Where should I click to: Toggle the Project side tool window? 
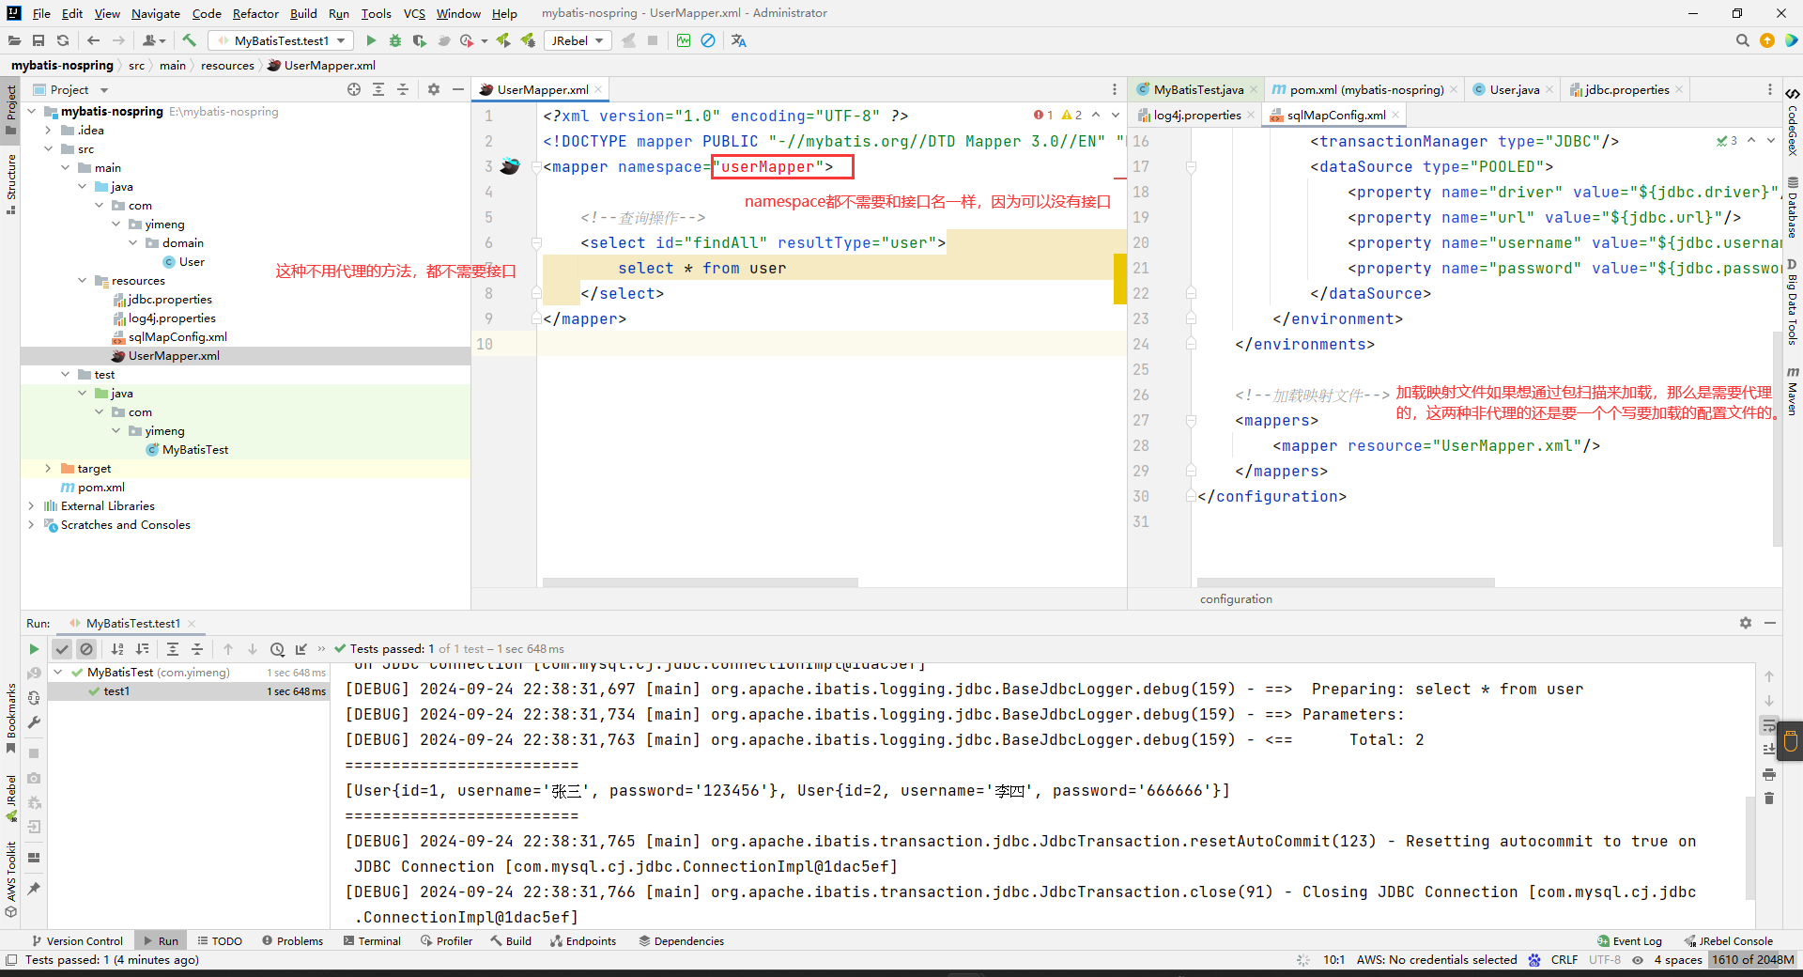[x=10, y=109]
